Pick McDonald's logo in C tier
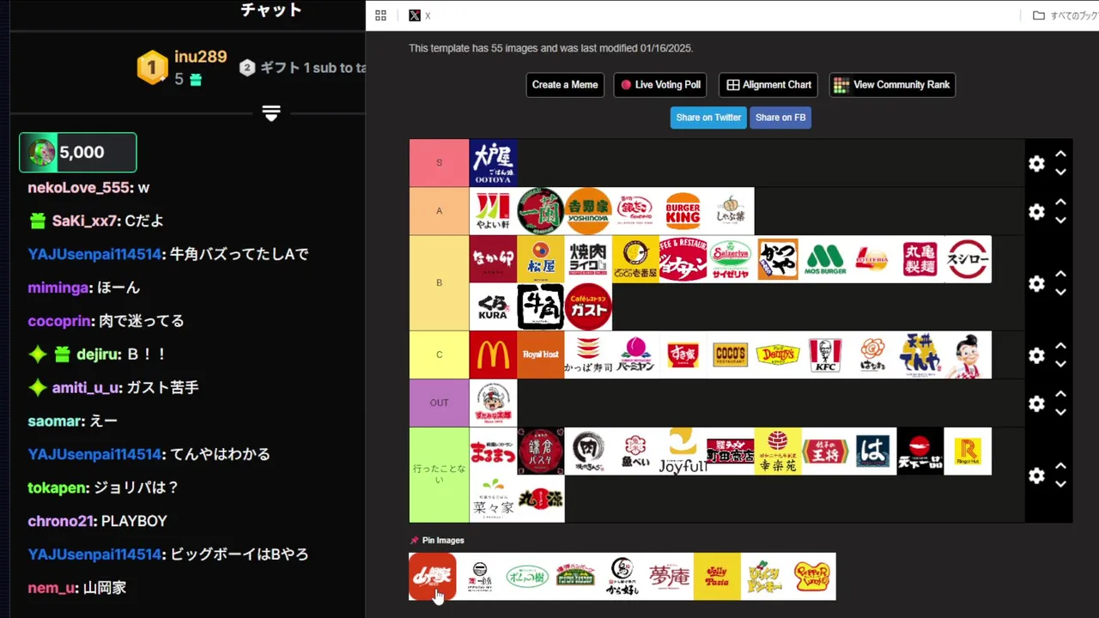The width and height of the screenshot is (1099, 618). (x=493, y=355)
